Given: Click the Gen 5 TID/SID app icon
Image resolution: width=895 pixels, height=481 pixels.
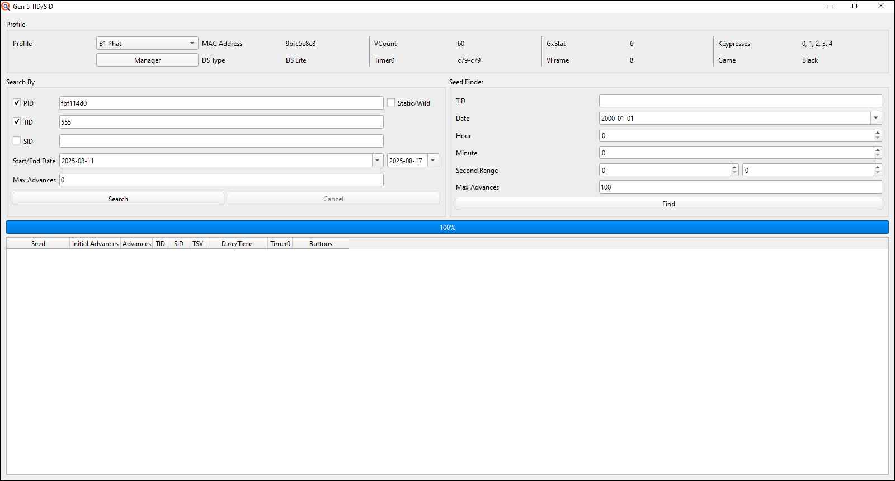Looking at the screenshot, I should point(6,6).
